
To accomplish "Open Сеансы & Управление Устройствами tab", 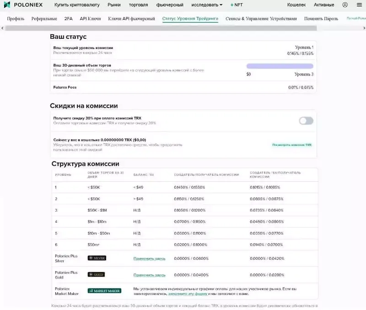I will (261, 19).
